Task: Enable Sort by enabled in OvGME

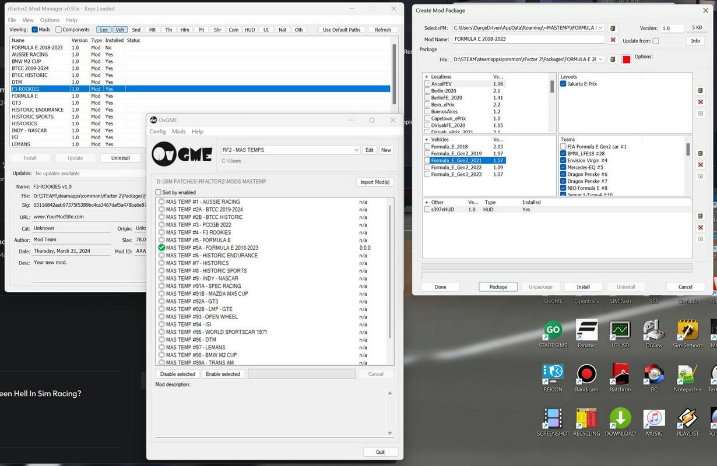Action: point(159,192)
